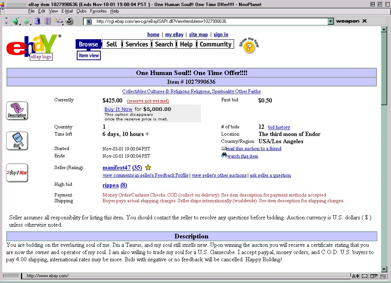This screenshot has width=391, height=283.
Task: Click the vertical scrollbar down arrow
Action: 384,269
